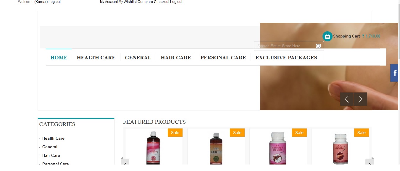
Task: Click the search magnifier icon
Action: tap(319, 46)
